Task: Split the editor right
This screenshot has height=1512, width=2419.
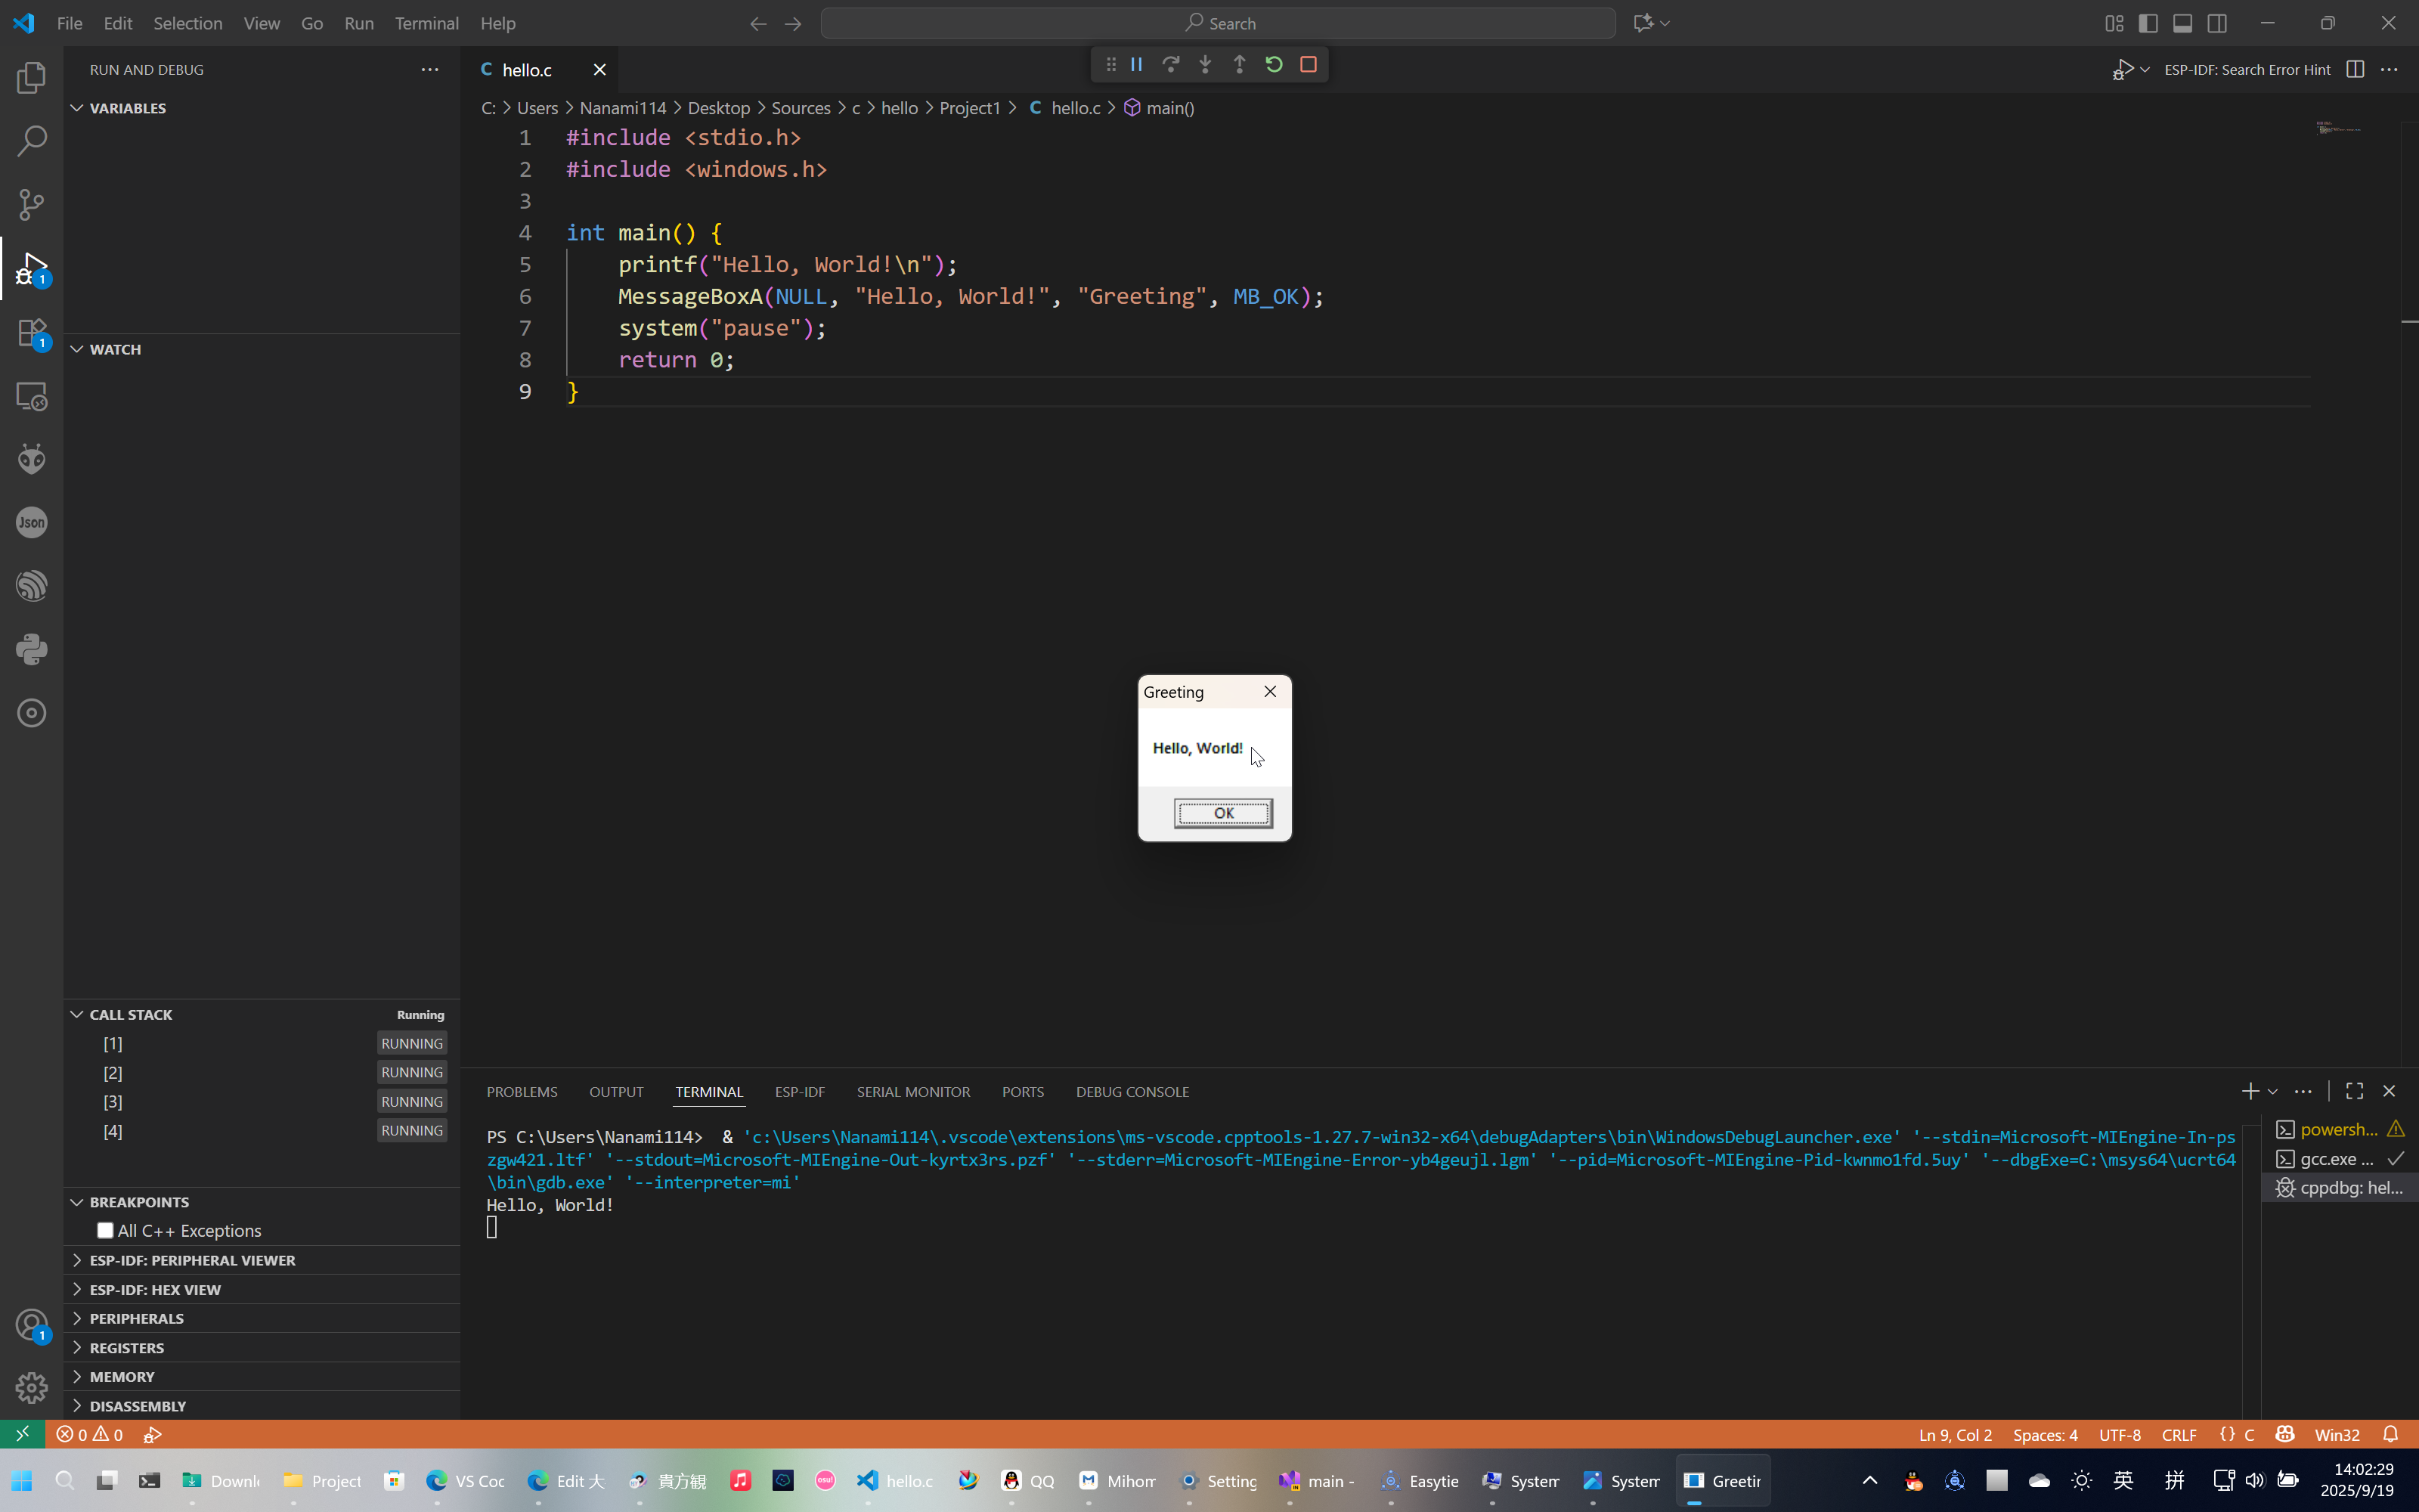Action: [x=2355, y=69]
